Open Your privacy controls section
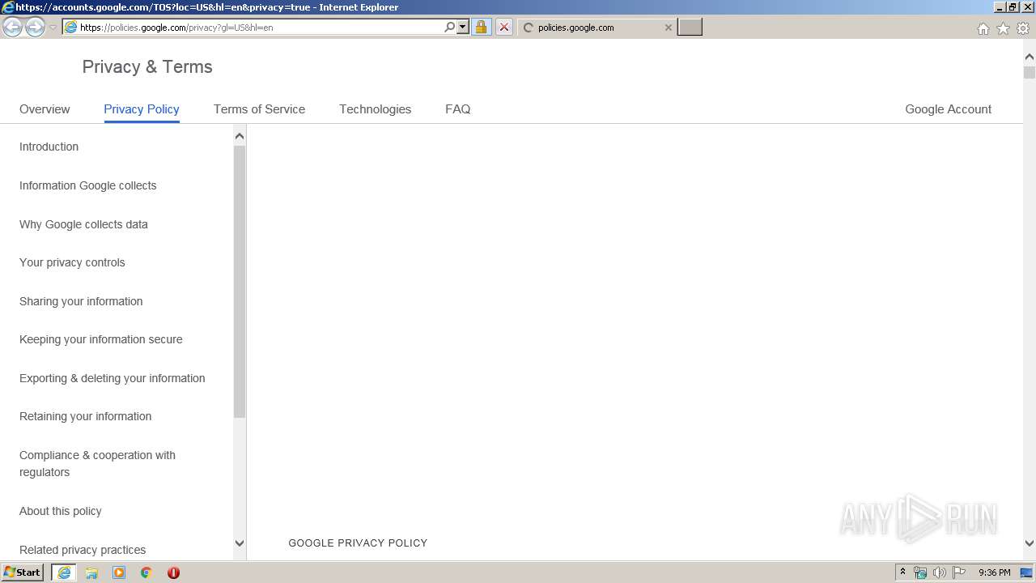Image resolution: width=1036 pixels, height=583 pixels. pyautogui.click(x=72, y=262)
